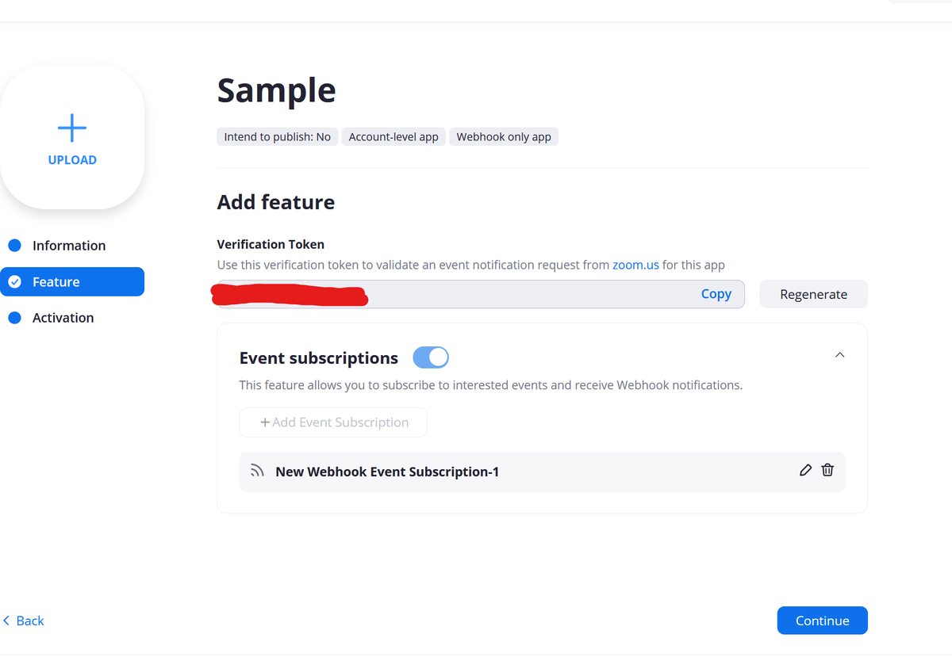
Task: Go to the Activation step
Action: (63, 318)
